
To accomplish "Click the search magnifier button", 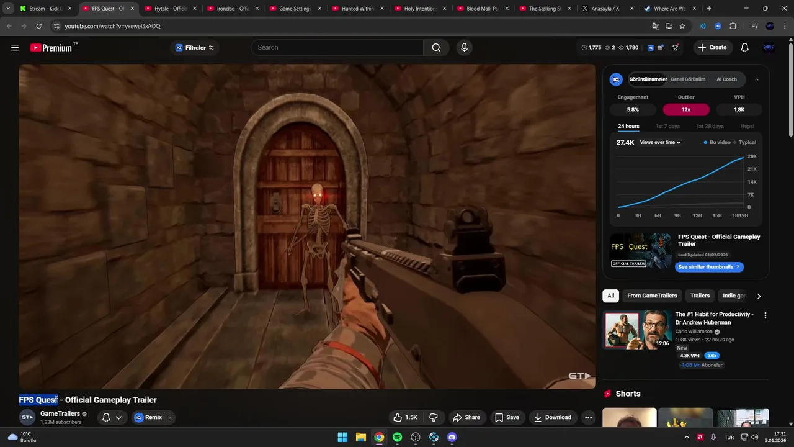I will [436, 48].
